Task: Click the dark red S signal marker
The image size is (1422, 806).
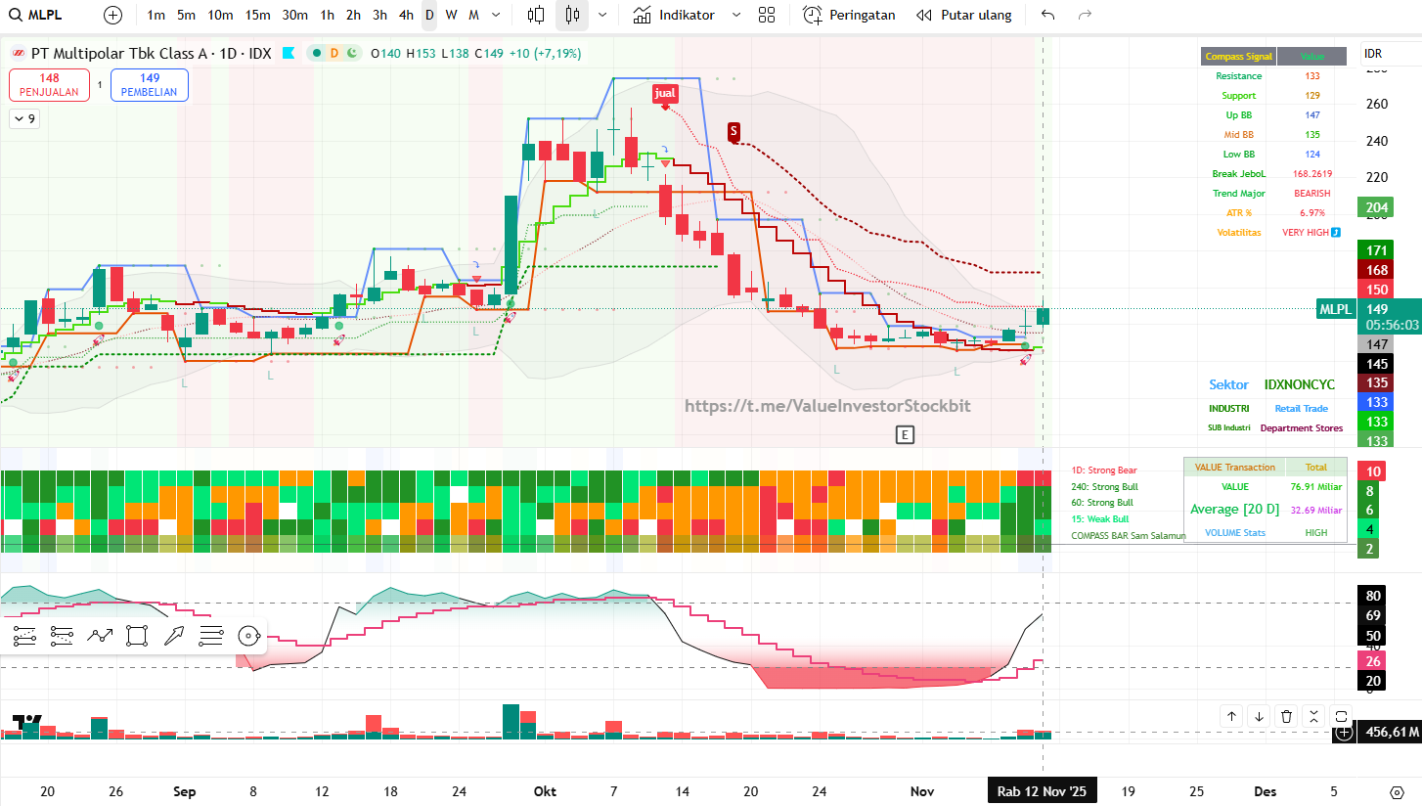Action: 733,131
